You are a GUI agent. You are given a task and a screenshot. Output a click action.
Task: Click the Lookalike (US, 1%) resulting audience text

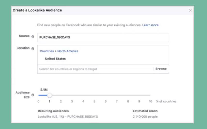[68, 117]
